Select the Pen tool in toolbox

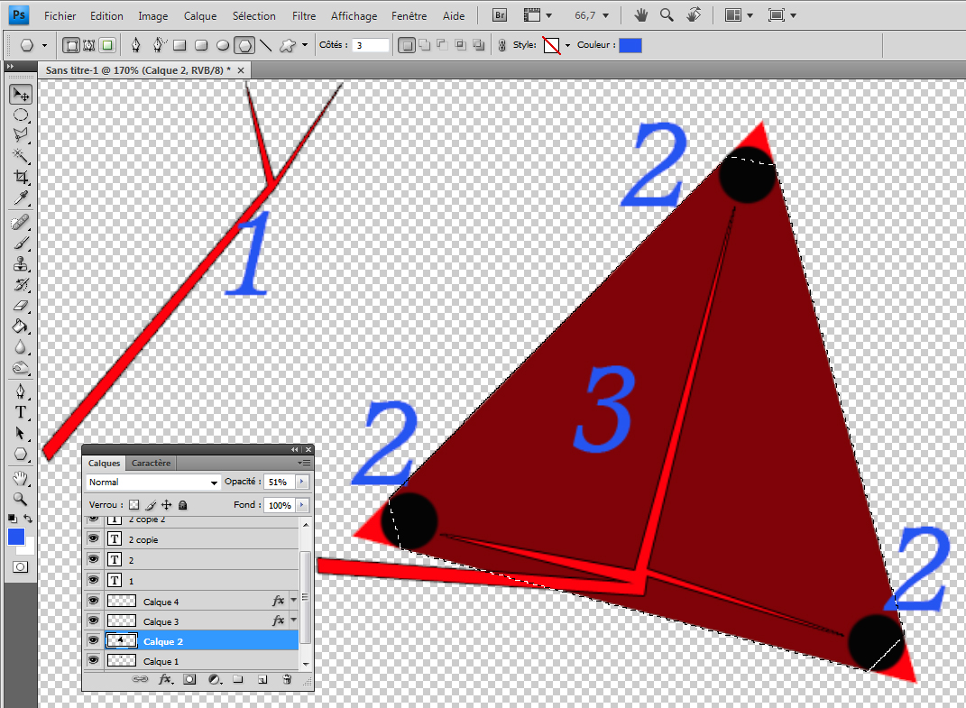pyautogui.click(x=21, y=392)
